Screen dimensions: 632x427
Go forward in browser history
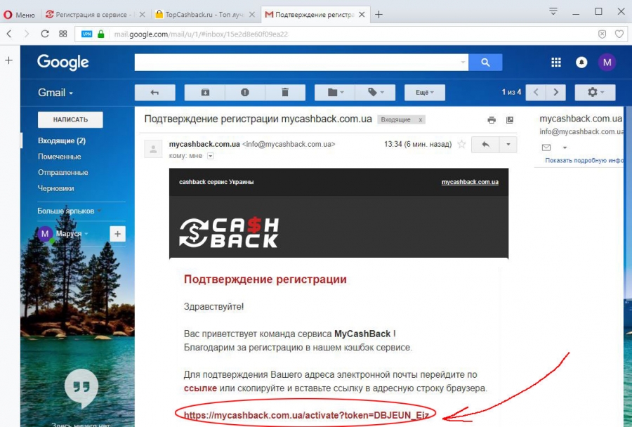27,34
